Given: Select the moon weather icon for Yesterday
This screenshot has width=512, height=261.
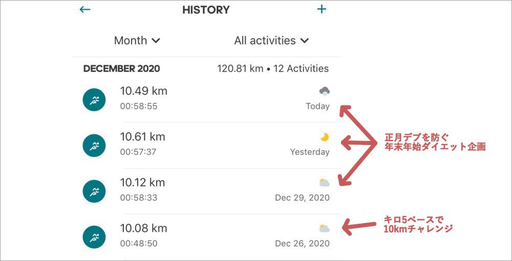Looking at the screenshot, I should click(324, 137).
